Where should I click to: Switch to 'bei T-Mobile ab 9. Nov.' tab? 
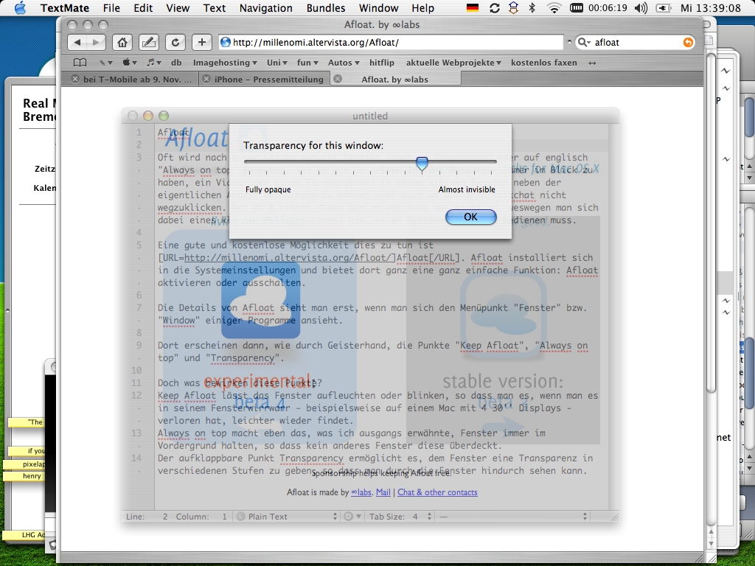coord(137,80)
